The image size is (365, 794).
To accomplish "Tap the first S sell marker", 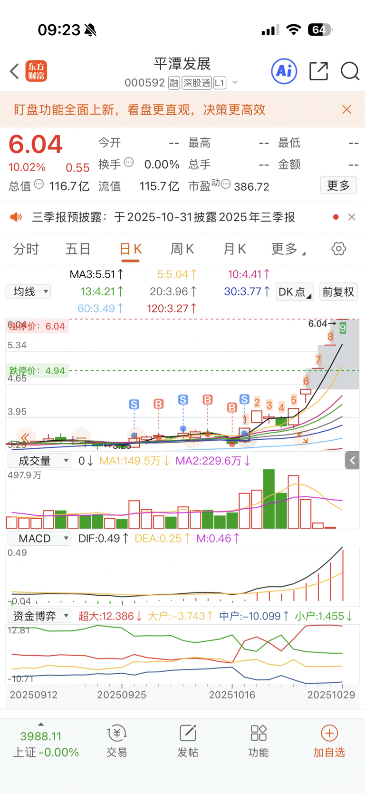I will (134, 405).
